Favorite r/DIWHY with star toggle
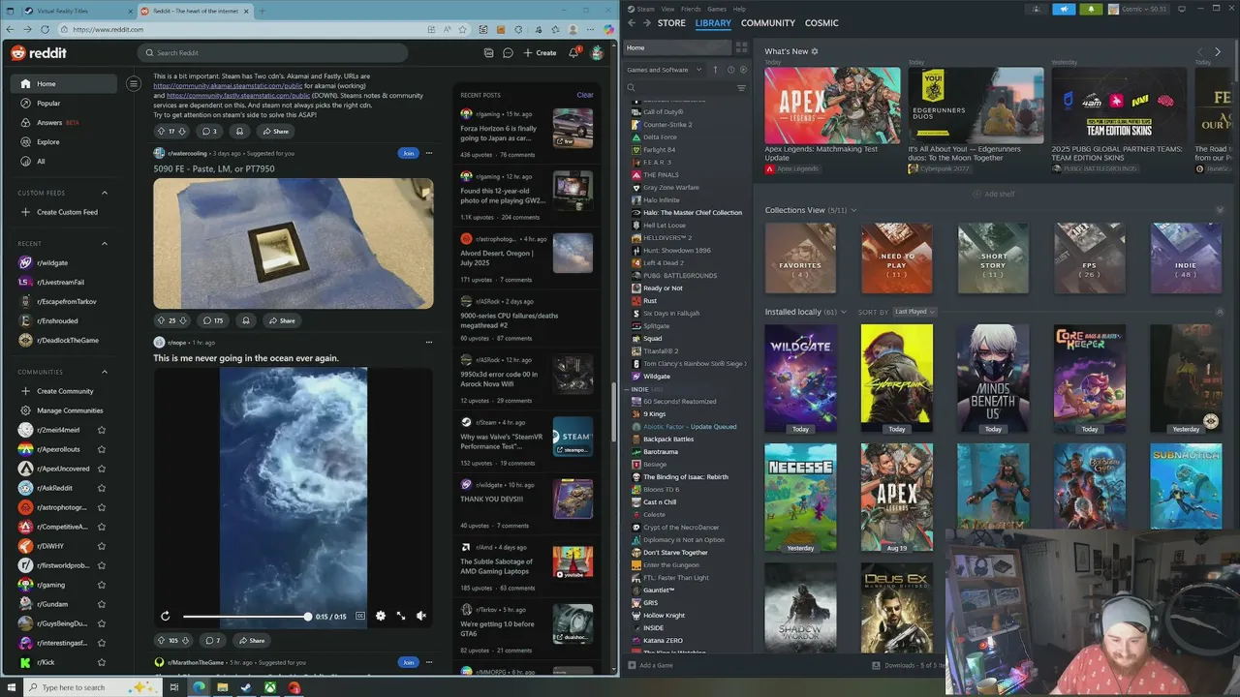 pos(101,546)
